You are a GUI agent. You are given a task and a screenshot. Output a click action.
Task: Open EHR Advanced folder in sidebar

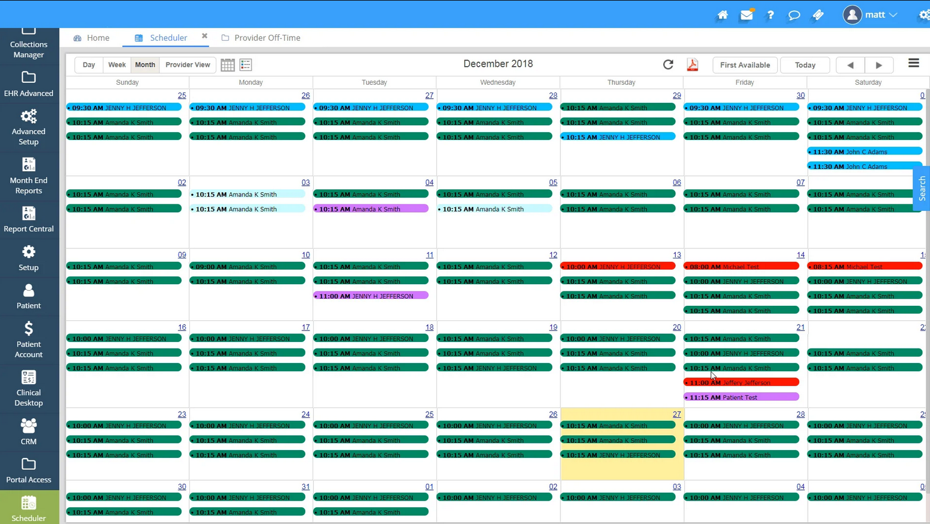click(29, 84)
